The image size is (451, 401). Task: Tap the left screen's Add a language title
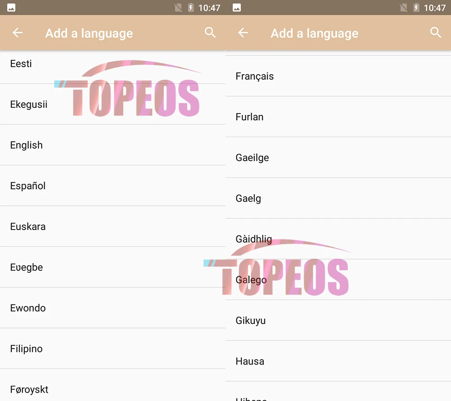pyautogui.click(x=89, y=33)
